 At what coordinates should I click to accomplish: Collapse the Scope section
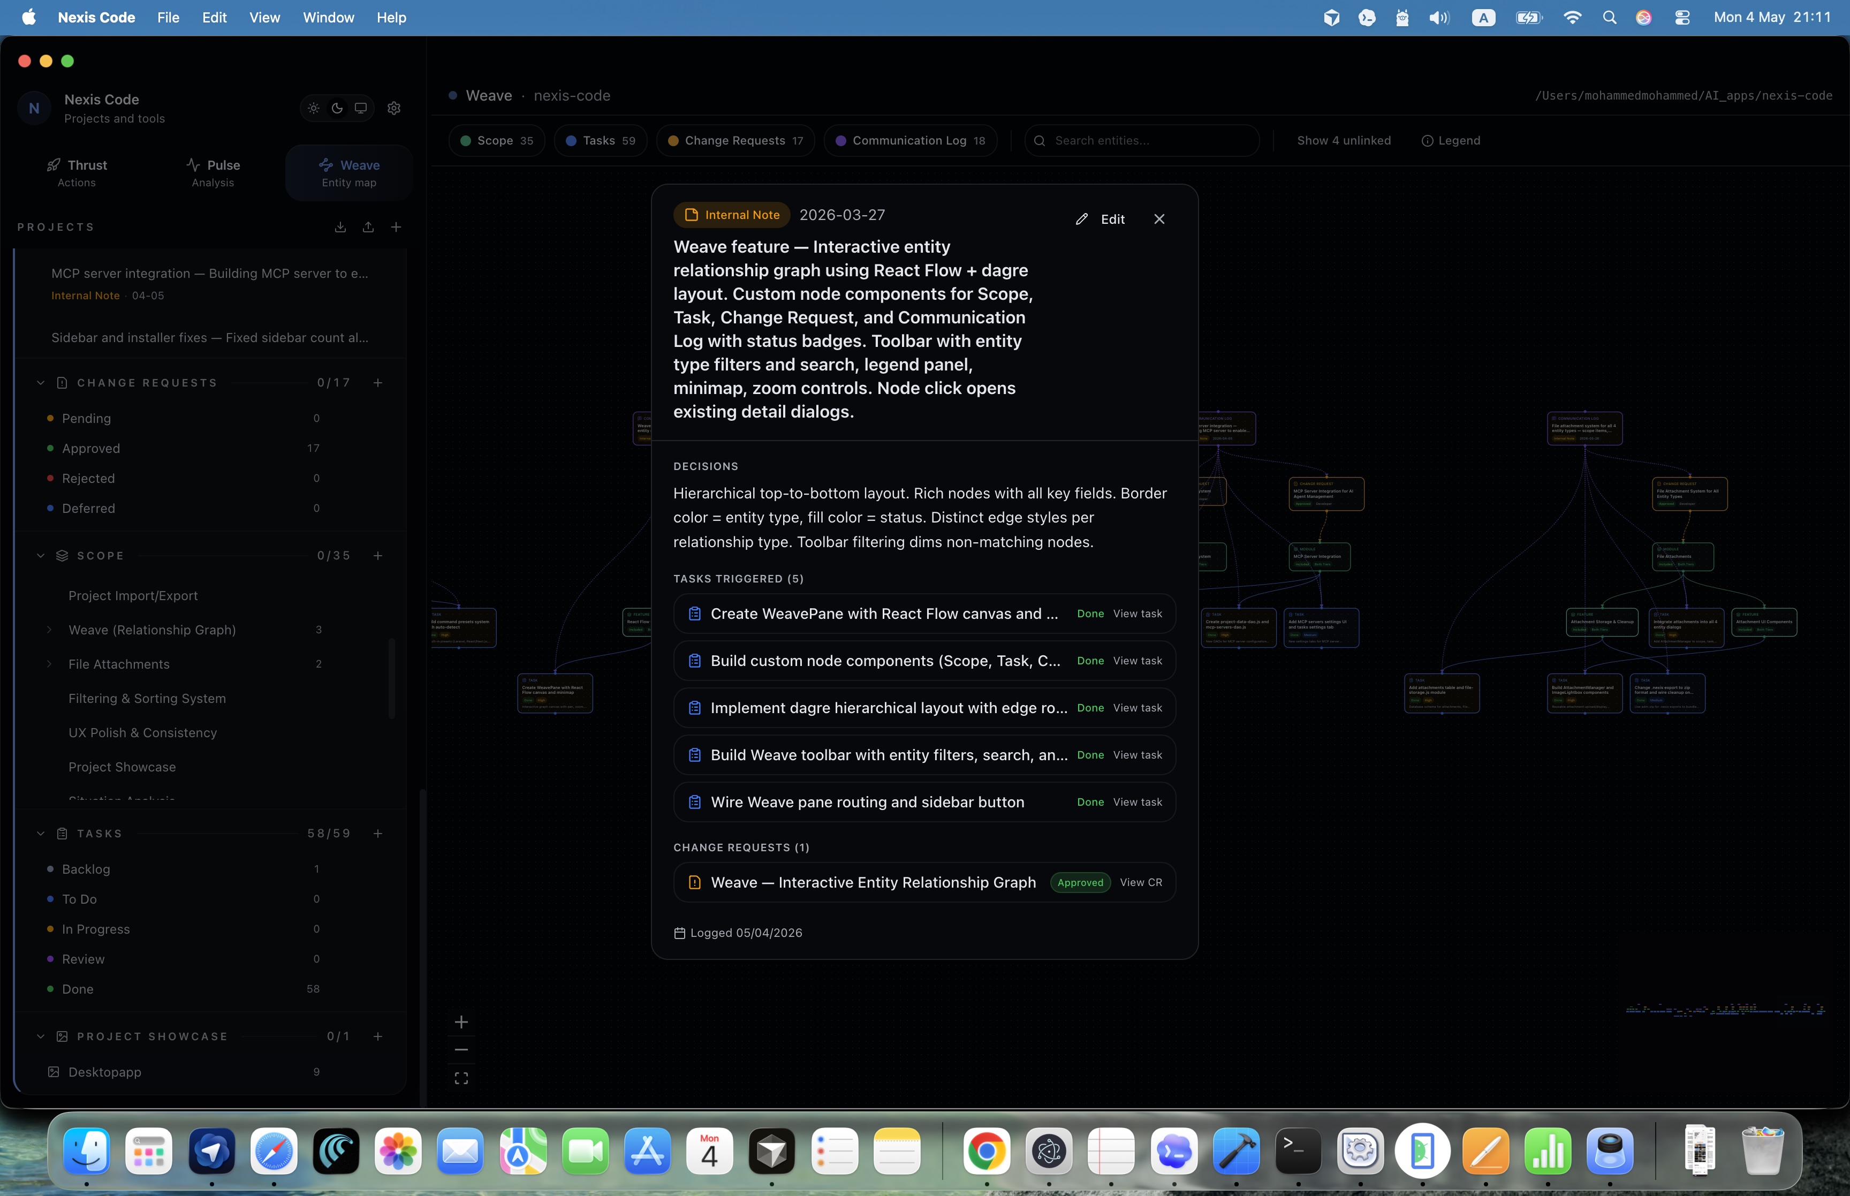40,555
